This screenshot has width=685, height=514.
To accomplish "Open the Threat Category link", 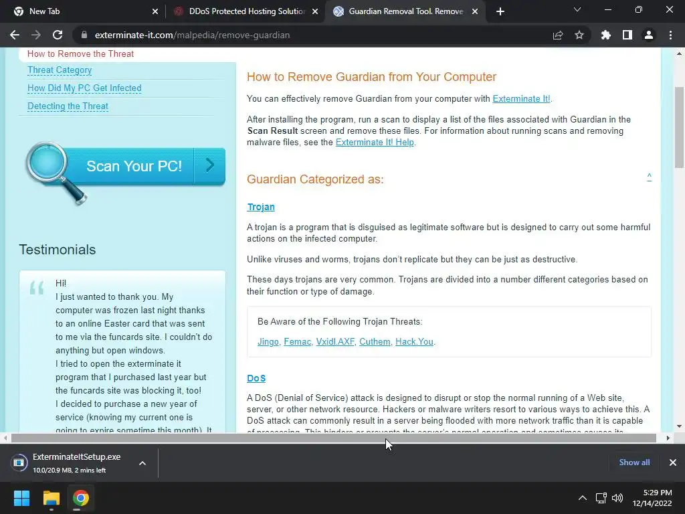I will pos(60,70).
